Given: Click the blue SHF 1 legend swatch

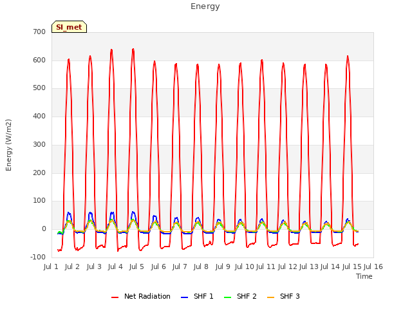Looking at the screenshot, I should [185, 297].
